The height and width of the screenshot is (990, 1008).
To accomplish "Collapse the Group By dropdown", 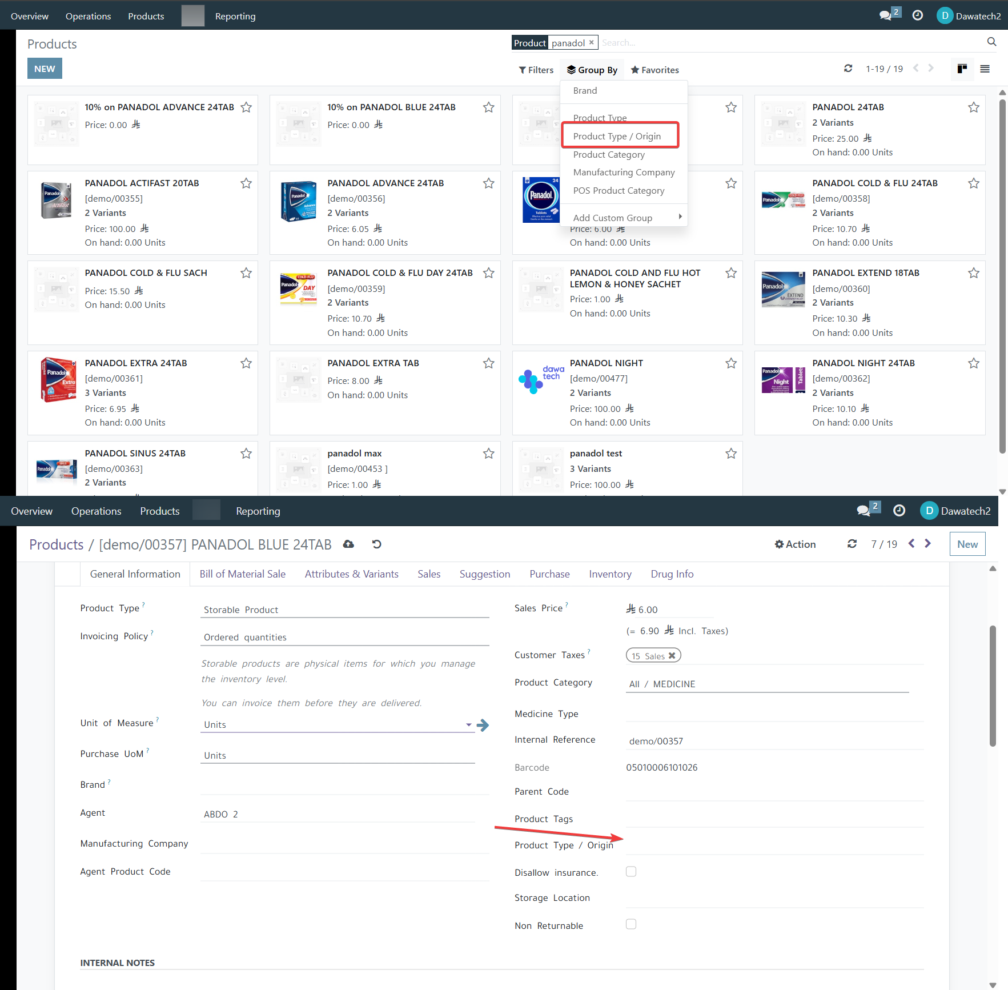I will click(x=592, y=70).
